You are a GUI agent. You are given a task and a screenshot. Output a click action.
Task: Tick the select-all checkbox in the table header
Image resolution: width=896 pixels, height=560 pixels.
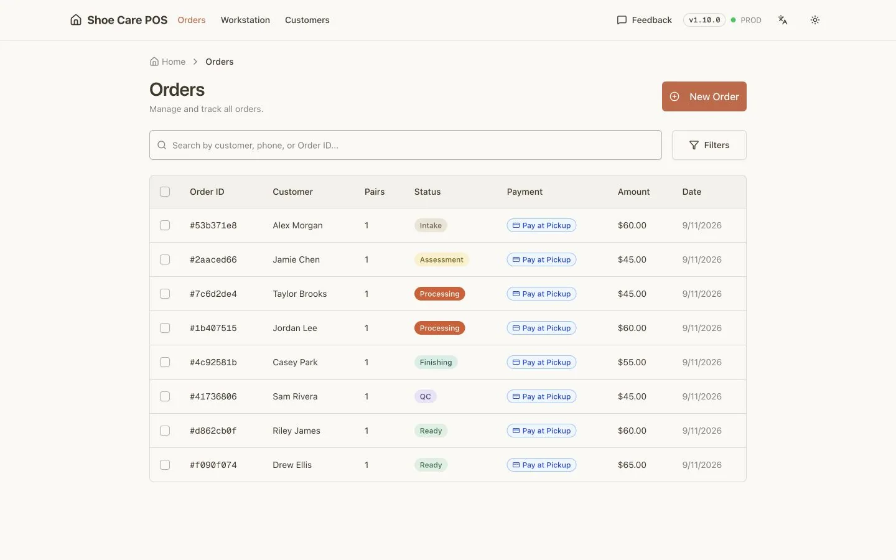165,192
